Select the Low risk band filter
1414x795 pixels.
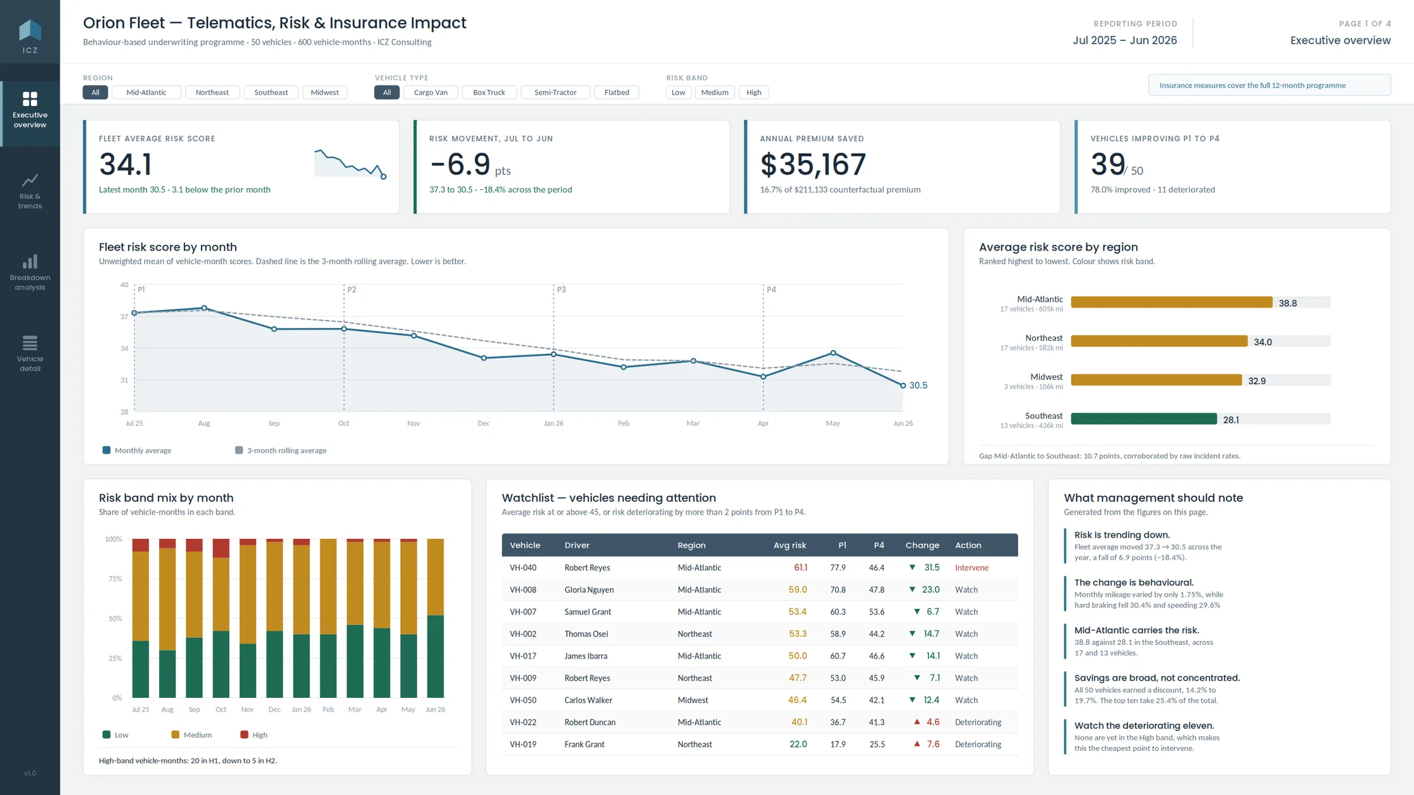[679, 92]
